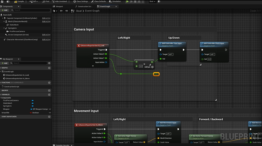The image size is (262, 146).
Task: Add a new variable with plus icon
Action: click(49, 95)
